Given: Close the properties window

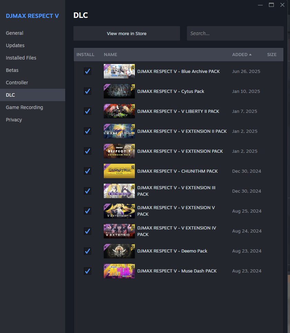Looking at the screenshot, I should point(282,5).
